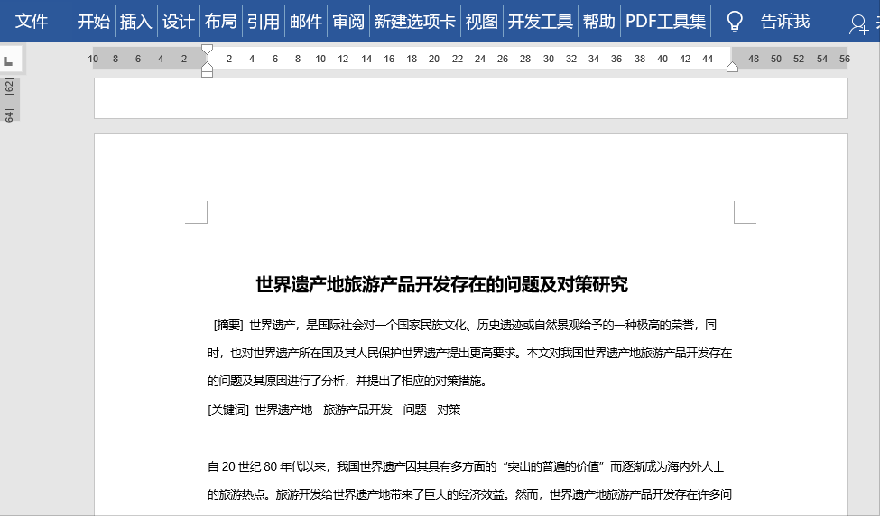
Task: Click the keyword 世界遗产地
Action: (x=283, y=410)
